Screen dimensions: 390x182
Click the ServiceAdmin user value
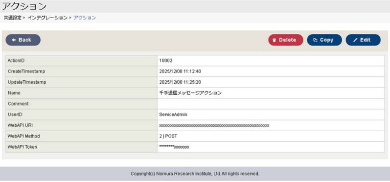click(173, 114)
